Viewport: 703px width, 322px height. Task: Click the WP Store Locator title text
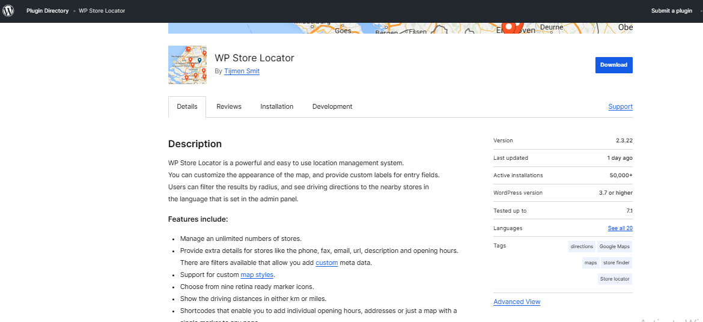point(254,58)
